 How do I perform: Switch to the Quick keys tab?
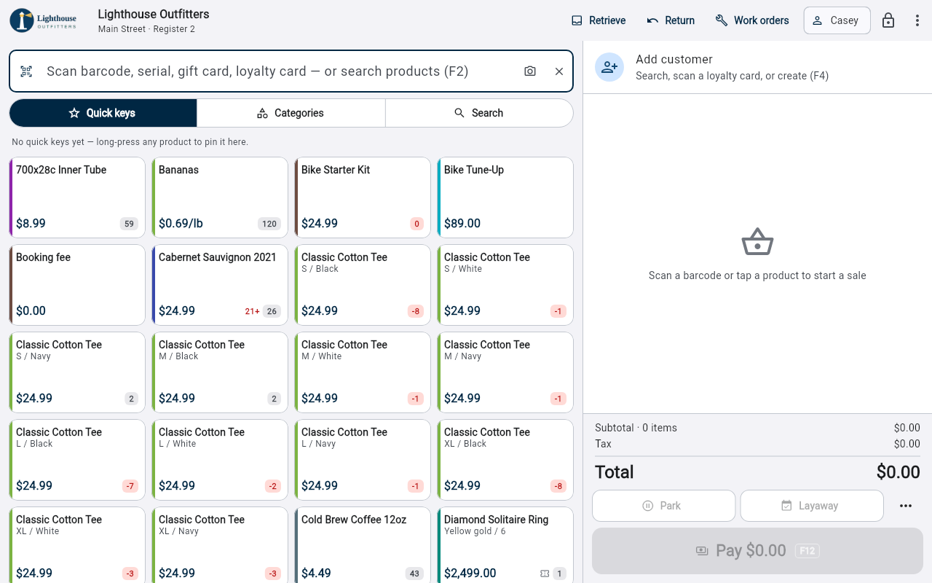[103, 113]
